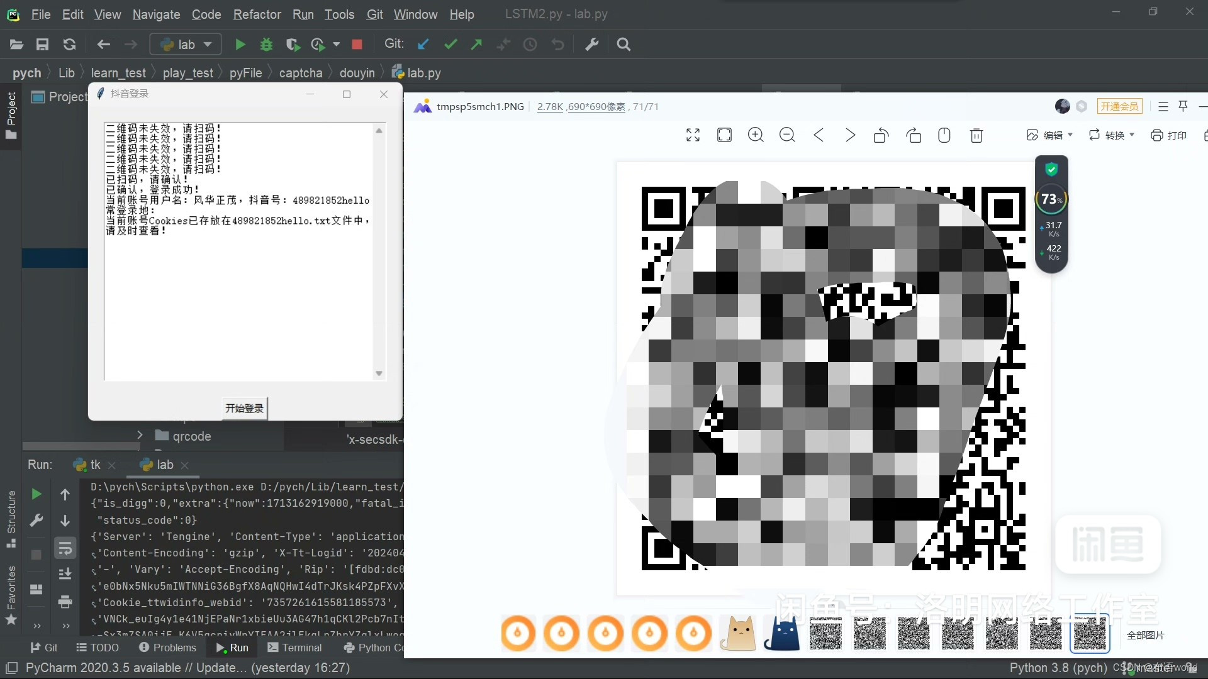Go to next image in viewer
1208x679 pixels.
click(x=850, y=135)
